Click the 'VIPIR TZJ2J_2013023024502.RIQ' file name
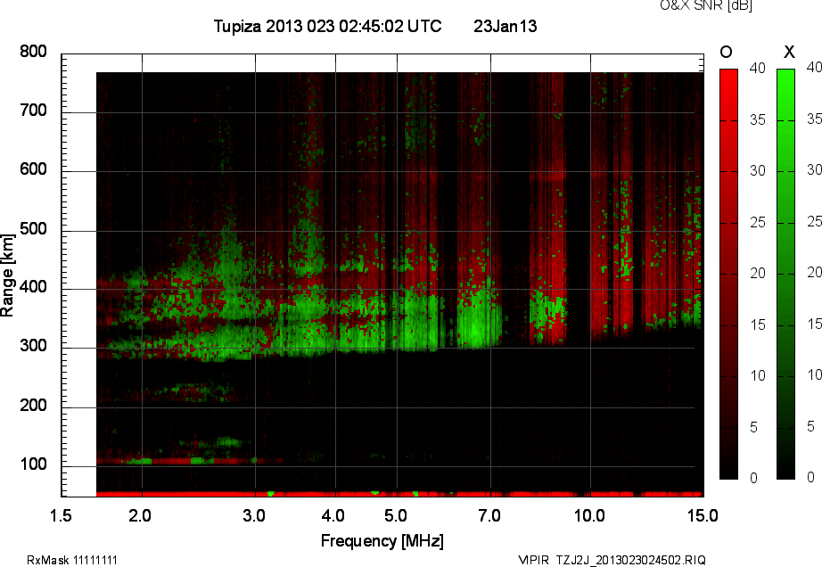 [612, 560]
